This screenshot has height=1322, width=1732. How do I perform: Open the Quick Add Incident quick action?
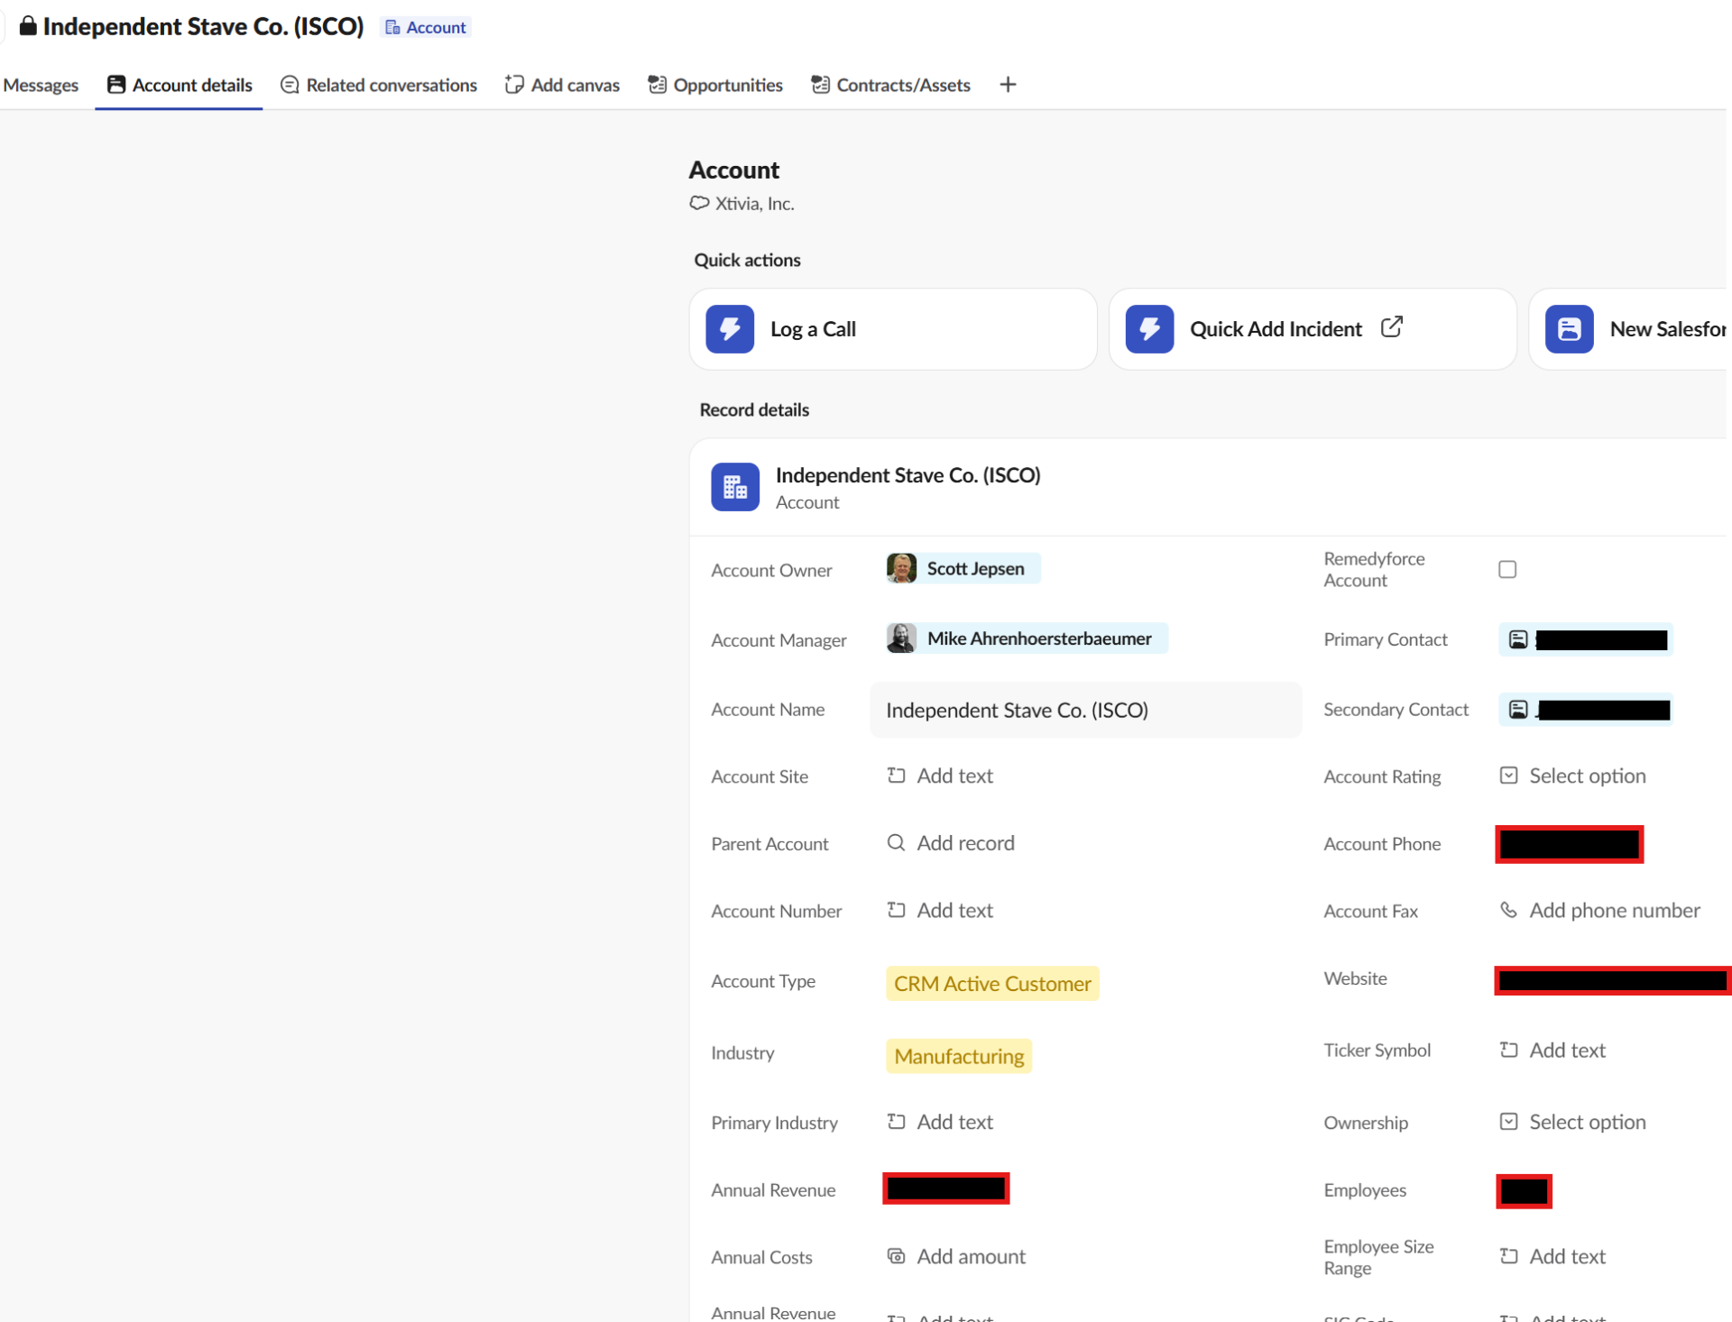coord(1275,328)
